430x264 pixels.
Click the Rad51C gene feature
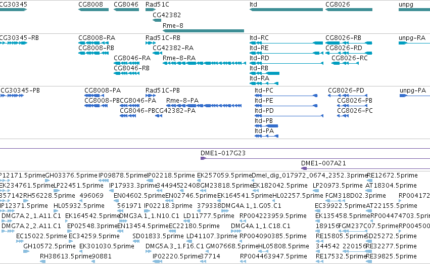[151, 10]
